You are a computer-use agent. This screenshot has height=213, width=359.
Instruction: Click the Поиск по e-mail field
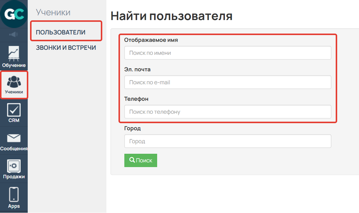click(x=228, y=82)
